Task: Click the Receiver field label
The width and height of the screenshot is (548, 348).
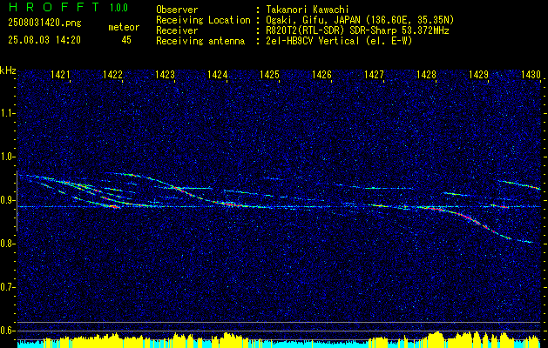Action: coord(177,30)
